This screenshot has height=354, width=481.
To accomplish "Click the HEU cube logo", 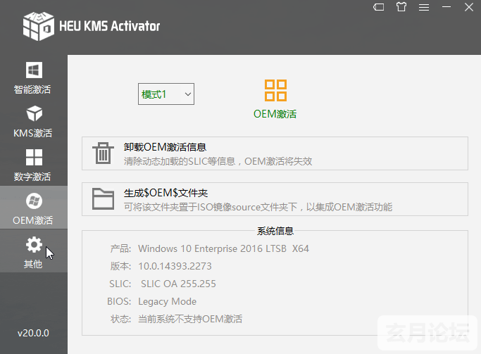I will 39,26.
